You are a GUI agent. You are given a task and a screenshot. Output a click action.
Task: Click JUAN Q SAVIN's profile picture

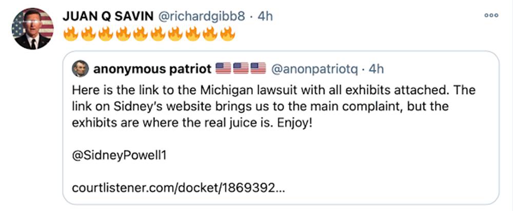(33, 29)
